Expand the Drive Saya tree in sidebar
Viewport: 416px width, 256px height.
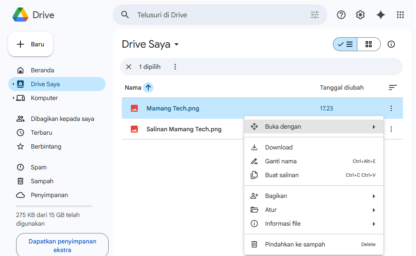coord(13,84)
